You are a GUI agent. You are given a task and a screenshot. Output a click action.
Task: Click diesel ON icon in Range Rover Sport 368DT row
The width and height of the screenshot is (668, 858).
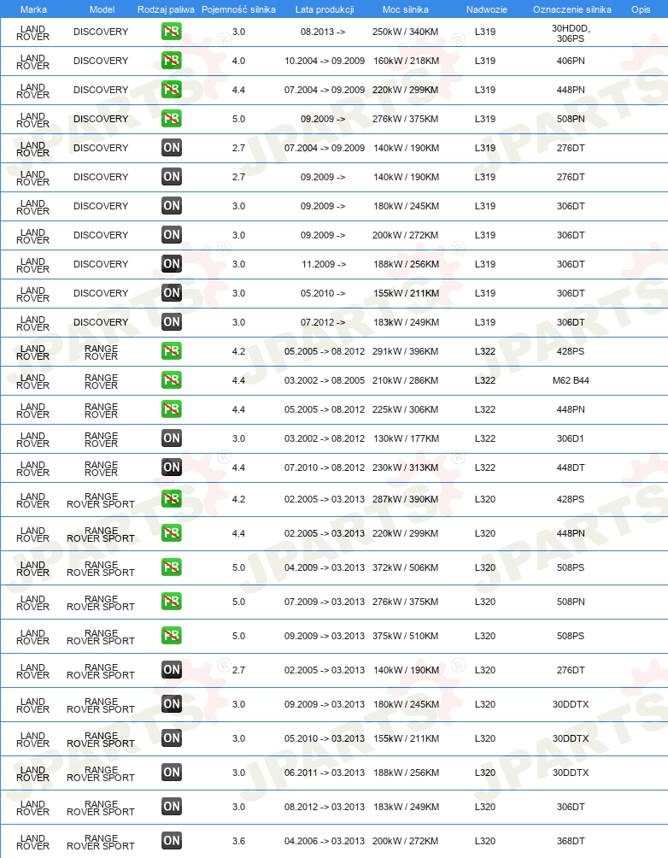tap(171, 841)
